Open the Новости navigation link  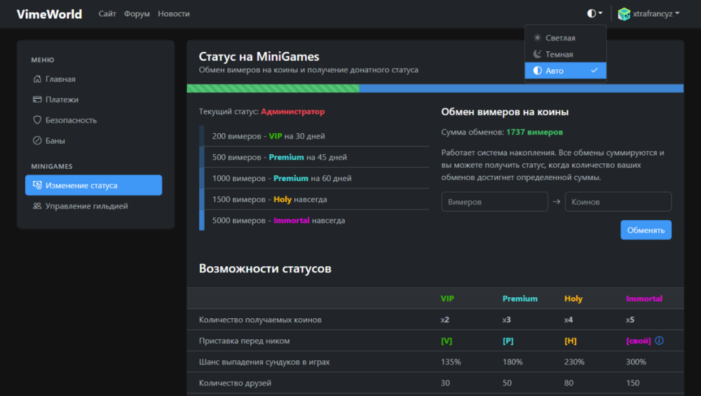click(x=173, y=14)
